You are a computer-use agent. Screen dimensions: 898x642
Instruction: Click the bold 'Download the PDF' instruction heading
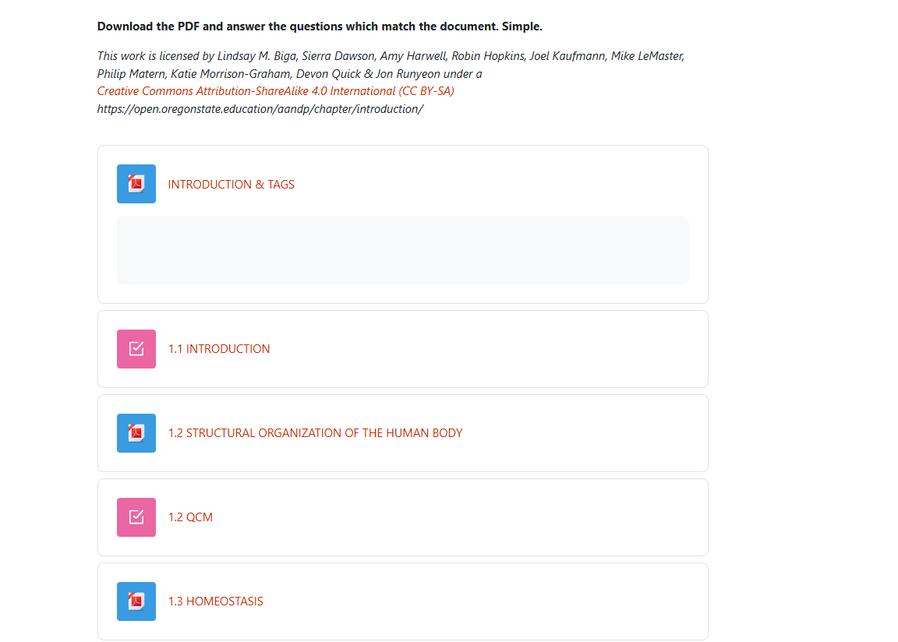coord(320,26)
